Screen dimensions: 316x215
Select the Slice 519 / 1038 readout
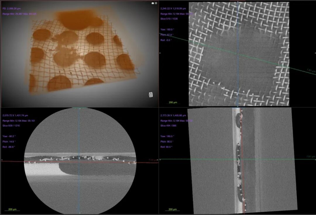[169, 19]
